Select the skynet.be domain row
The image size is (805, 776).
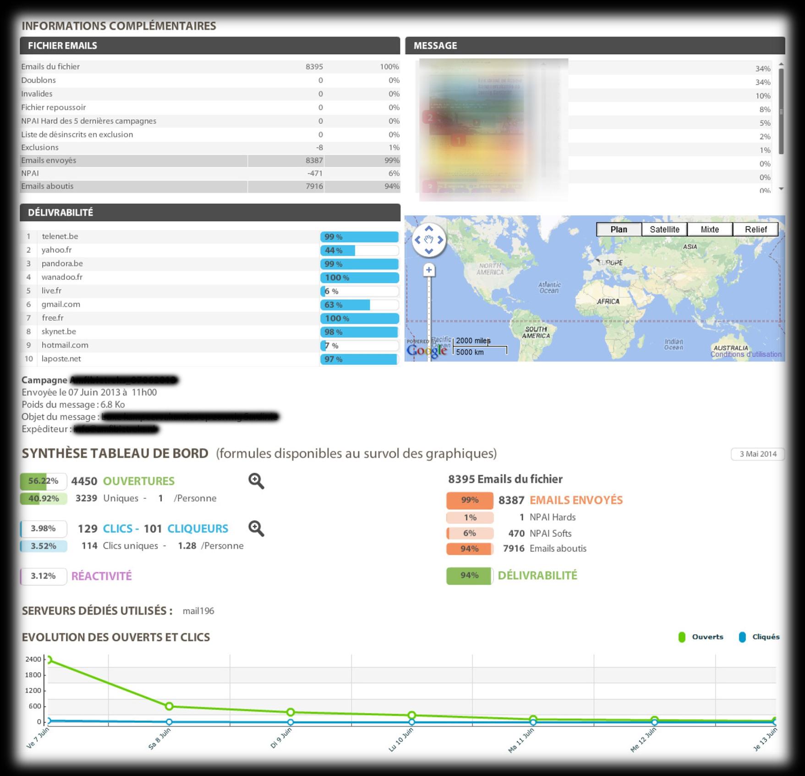click(210, 332)
